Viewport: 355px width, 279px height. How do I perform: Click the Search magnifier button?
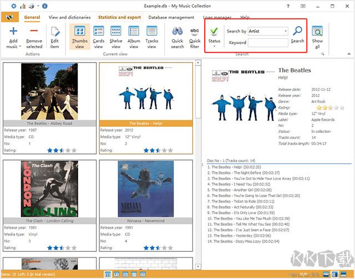tap(297, 34)
